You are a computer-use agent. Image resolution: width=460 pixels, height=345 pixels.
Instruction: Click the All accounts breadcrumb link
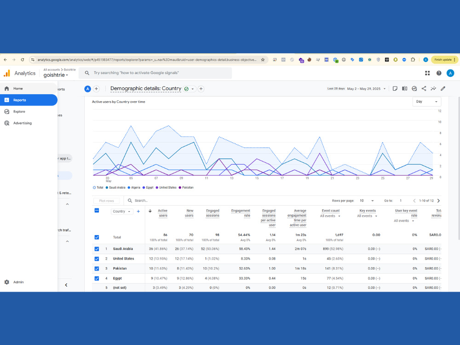(52, 69)
